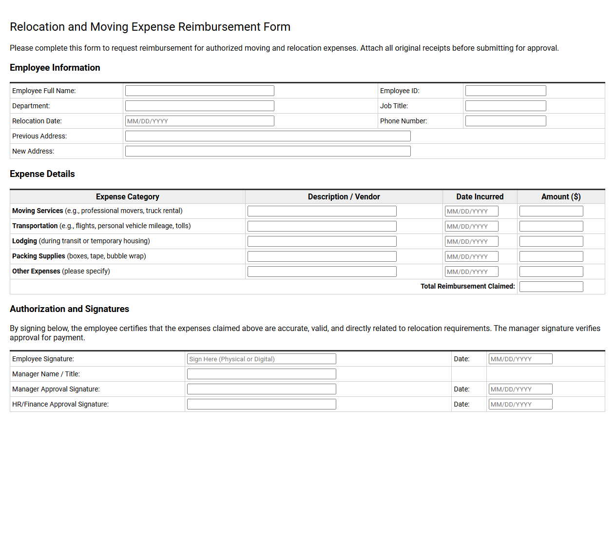Click Transportation date incurred field
The height and width of the screenshot is (546, 615).
click(472, 226)
